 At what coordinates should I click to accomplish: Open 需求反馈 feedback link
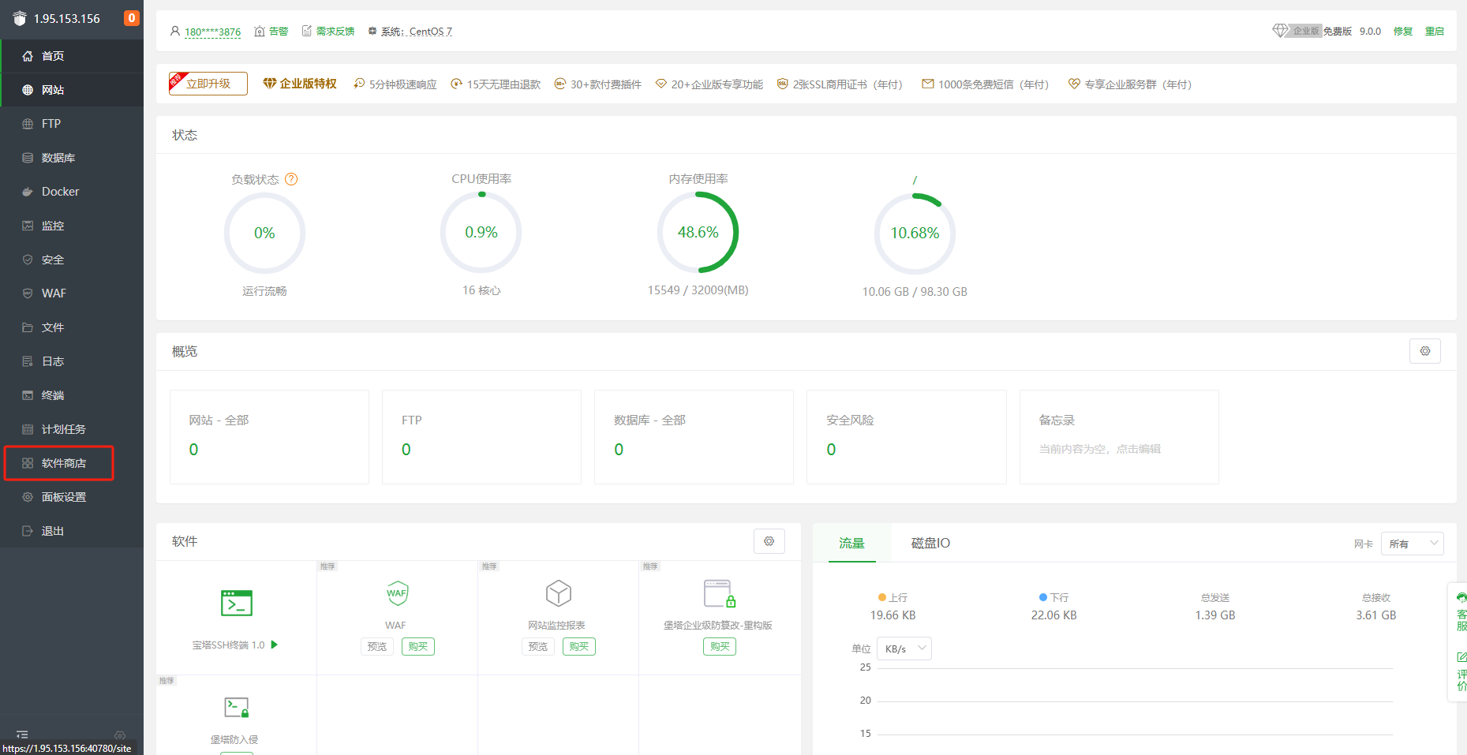(x=328, y=32)
